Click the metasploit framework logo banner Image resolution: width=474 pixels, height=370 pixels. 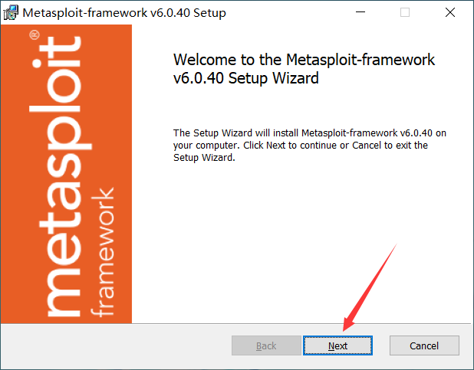[x=66, y=174]
